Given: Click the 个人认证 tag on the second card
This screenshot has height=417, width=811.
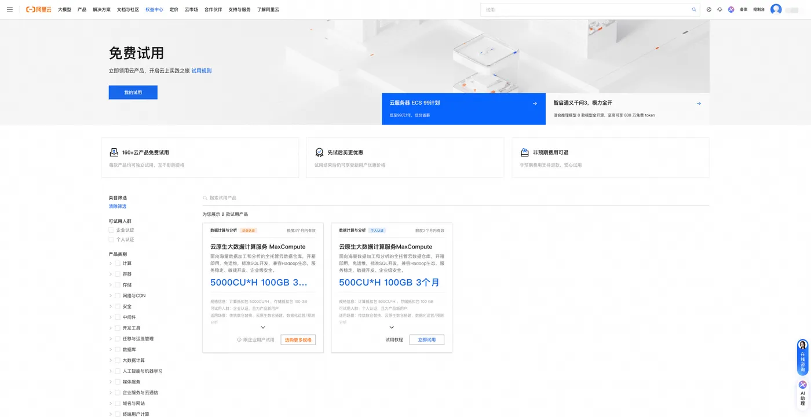Looking at the screenshot, I should (377, 231).
